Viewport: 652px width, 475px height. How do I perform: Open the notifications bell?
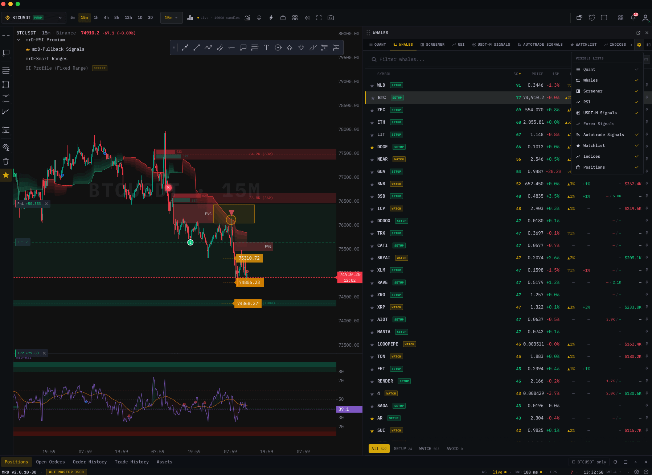(633, 18)
